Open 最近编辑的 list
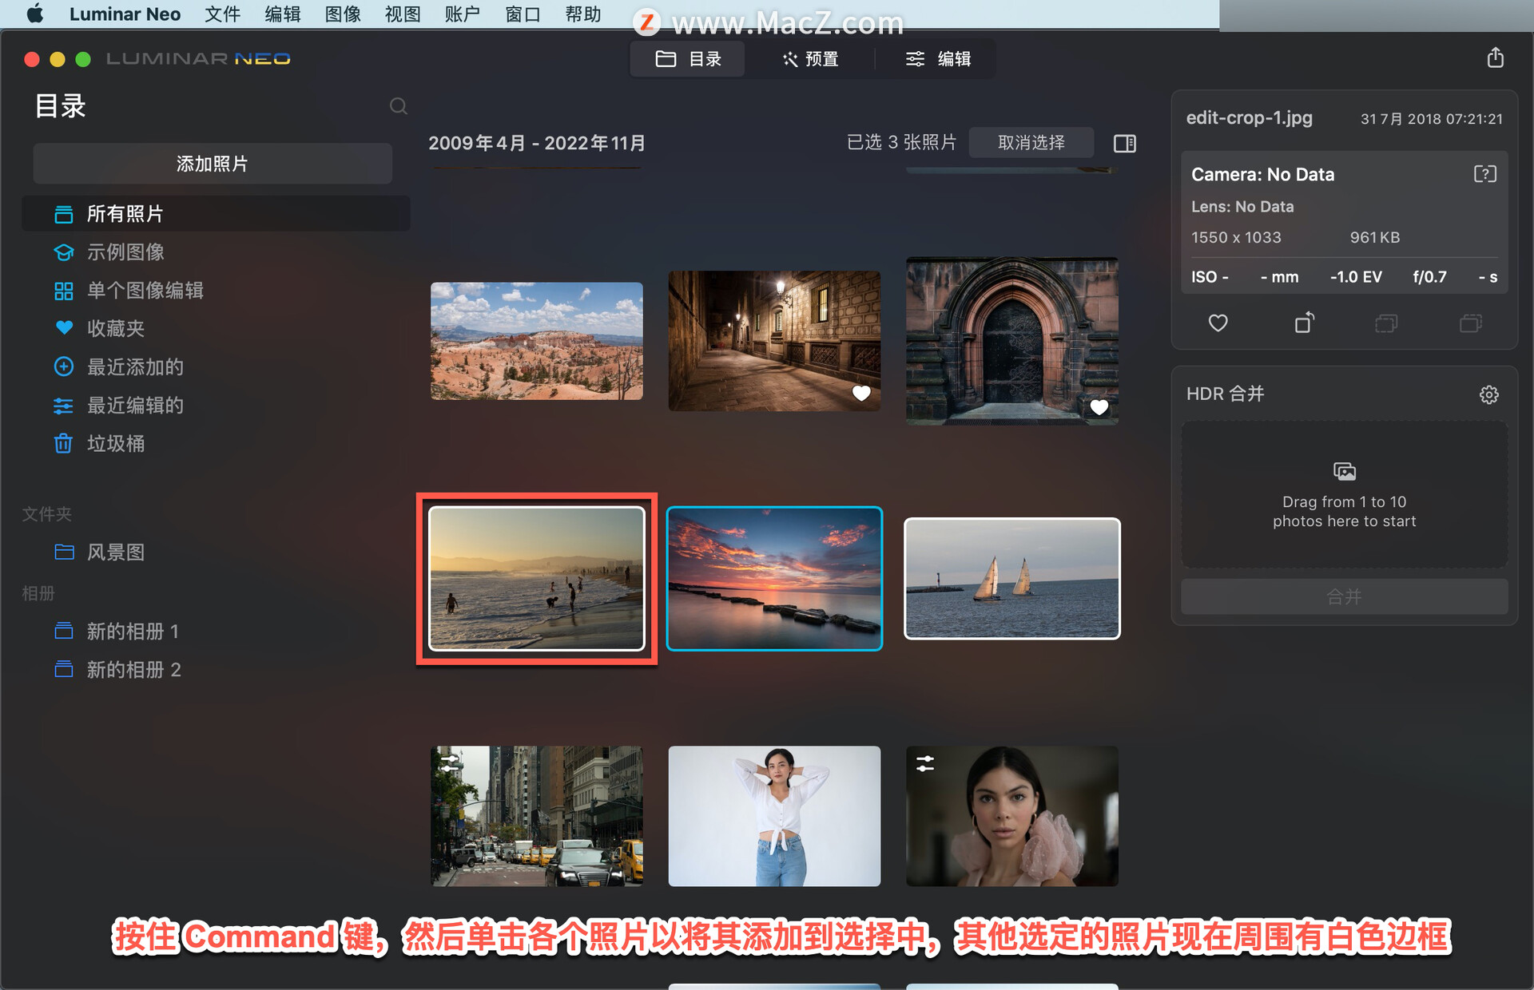 pyautogui.click(x=216, y=406)
